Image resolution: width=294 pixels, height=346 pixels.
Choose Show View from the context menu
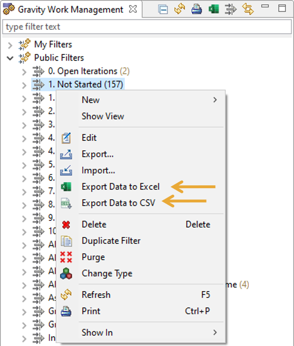(x=103, y=116)
